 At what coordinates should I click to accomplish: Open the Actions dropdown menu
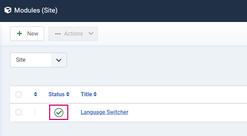73,34
